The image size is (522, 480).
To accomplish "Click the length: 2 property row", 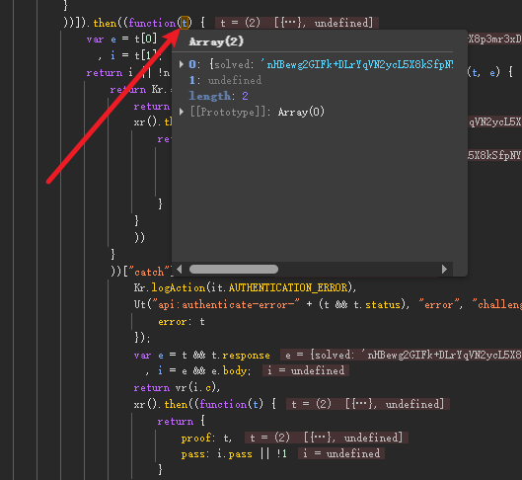I will pos(219,96).
